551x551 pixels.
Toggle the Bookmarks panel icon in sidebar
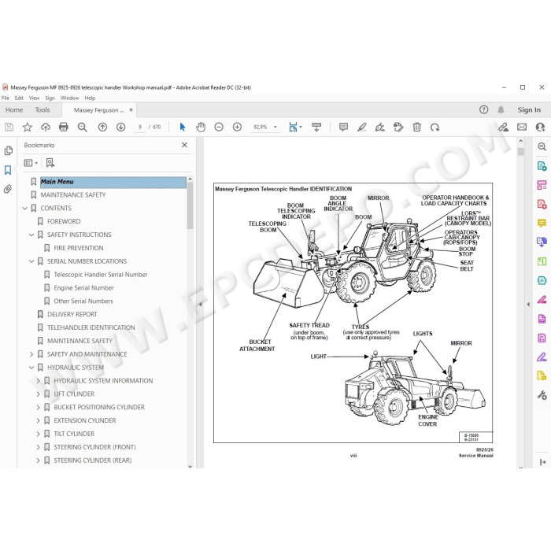click(x=8, y=170)
